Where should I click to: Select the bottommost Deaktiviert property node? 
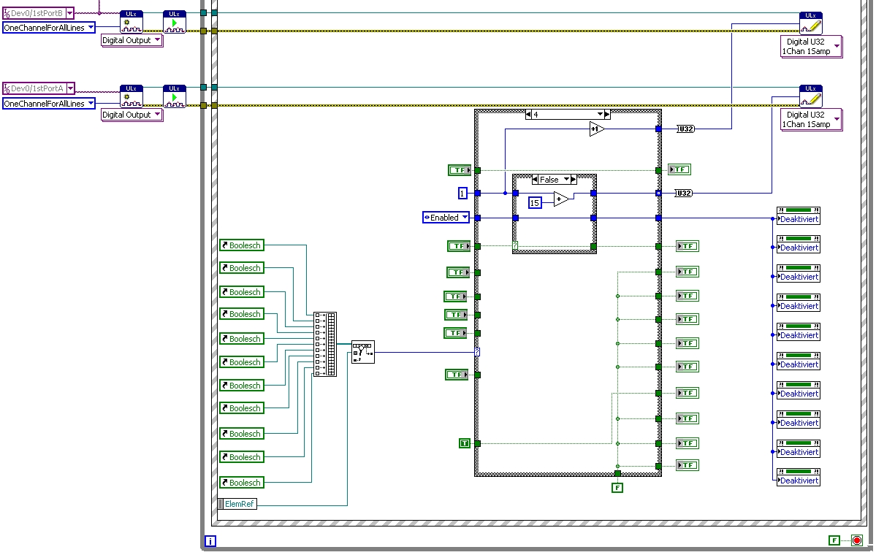click(x=799, y=477)
